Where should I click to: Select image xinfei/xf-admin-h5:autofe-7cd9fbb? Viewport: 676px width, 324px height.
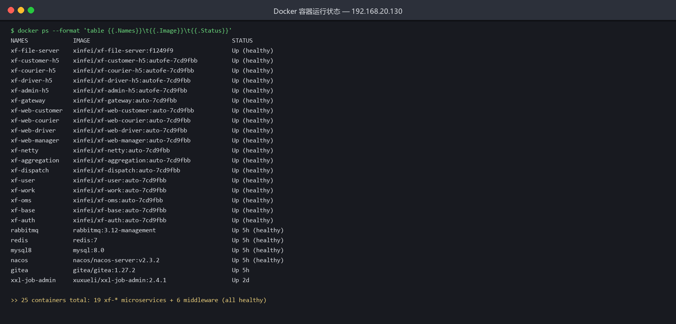click(x=130, y=91)
